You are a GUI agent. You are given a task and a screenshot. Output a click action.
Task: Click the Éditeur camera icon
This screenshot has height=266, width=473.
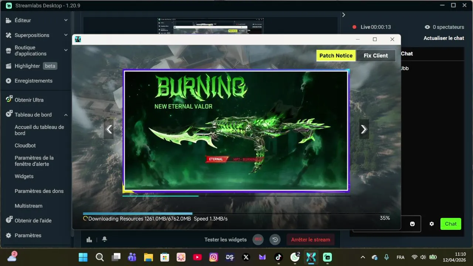(x=9, y=20)
